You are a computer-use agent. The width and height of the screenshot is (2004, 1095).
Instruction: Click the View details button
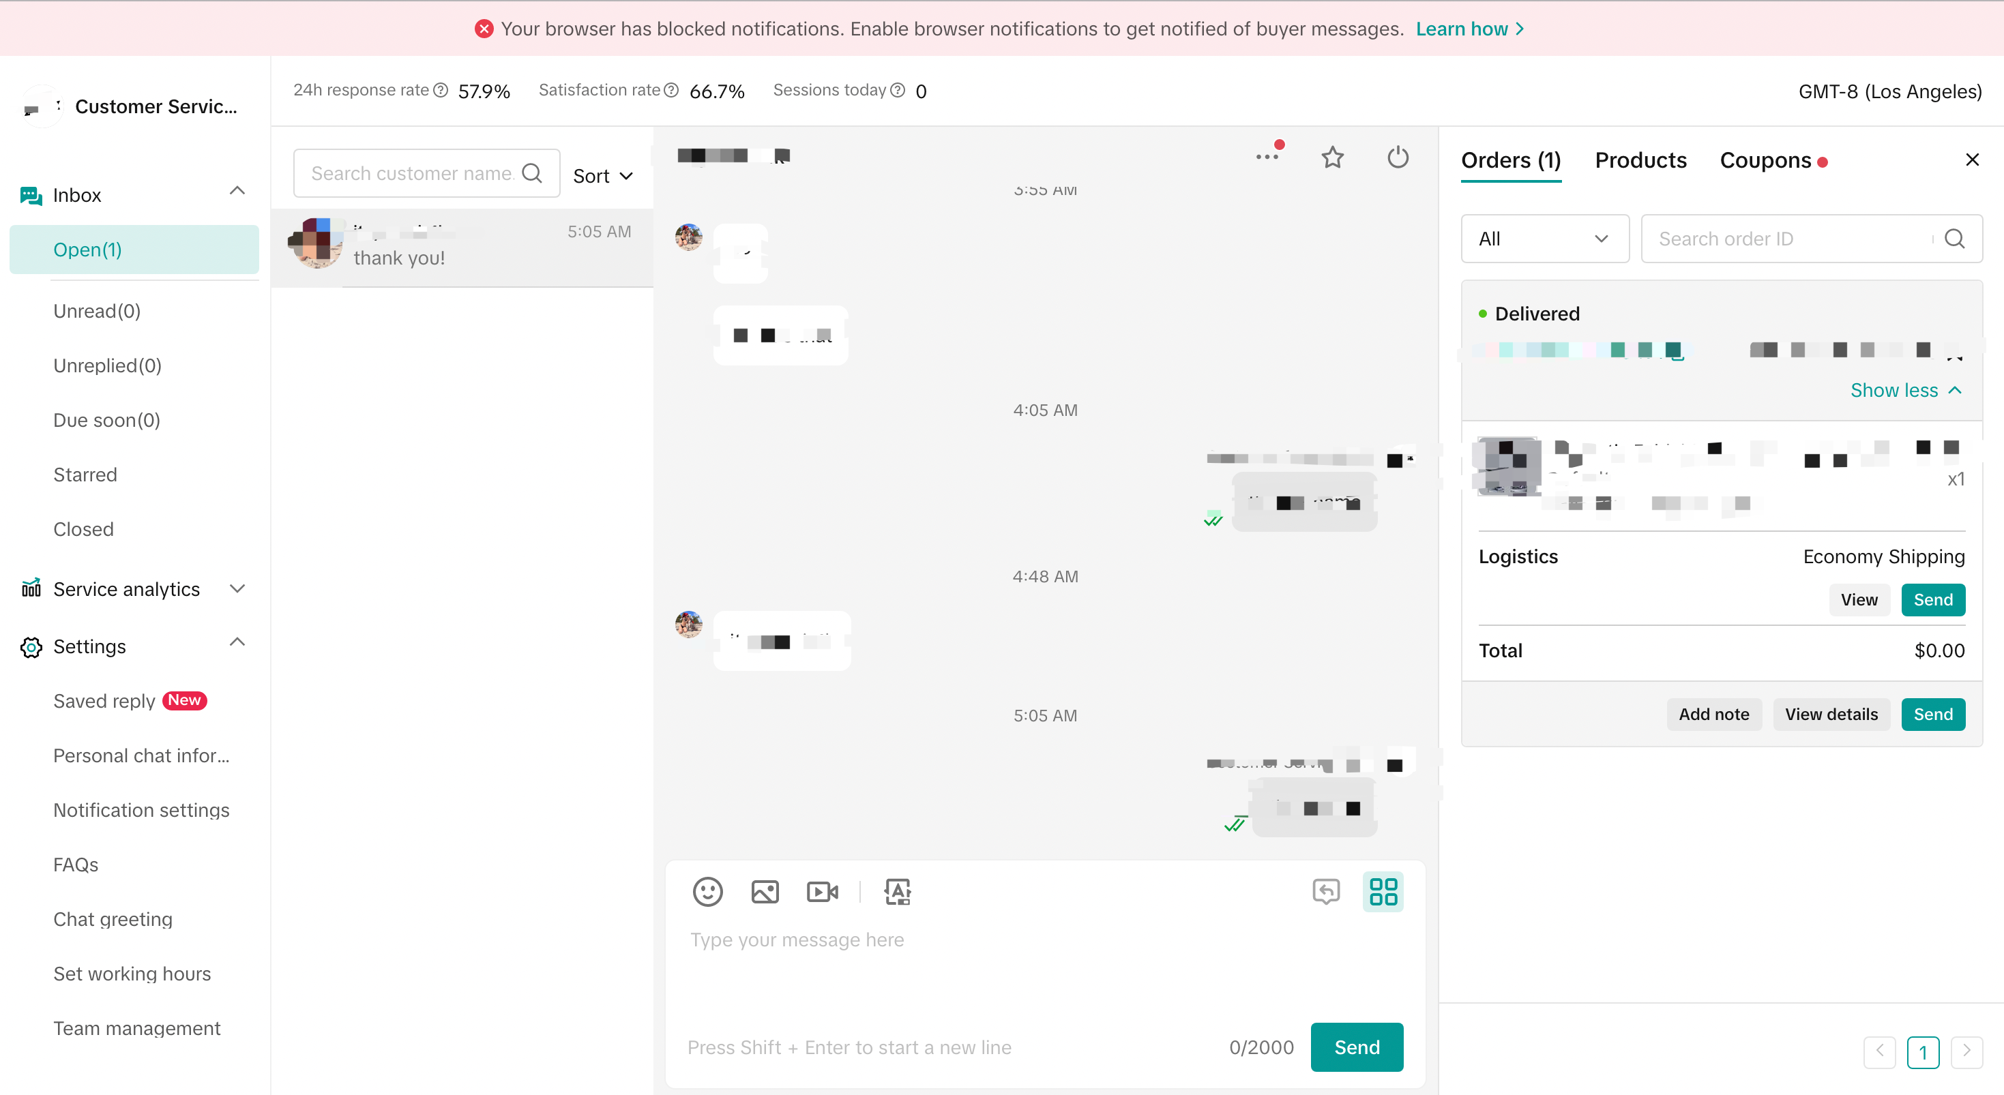point(1831,714)
